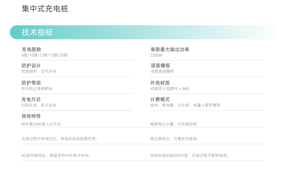Image resolution: width=303 pixels, height=177 pixels.
Task: Click the 单路最大输出功率 heading
Action: pyautogui.click(x=170, y=49)
